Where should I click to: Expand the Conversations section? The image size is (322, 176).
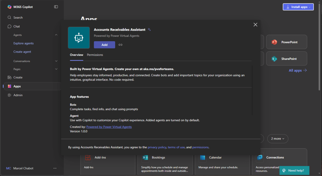point(56,61)
